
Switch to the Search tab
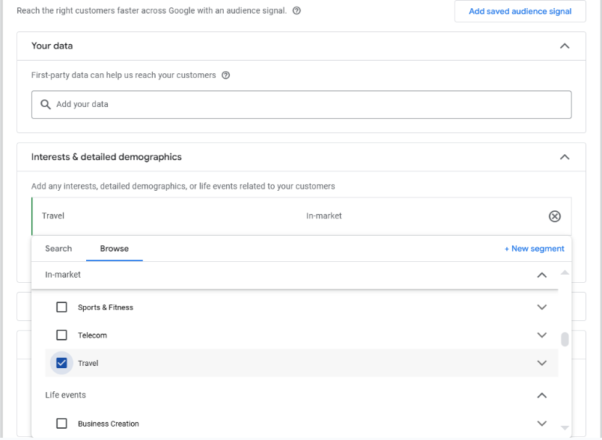pyautogui.click(x=58, y=248)
